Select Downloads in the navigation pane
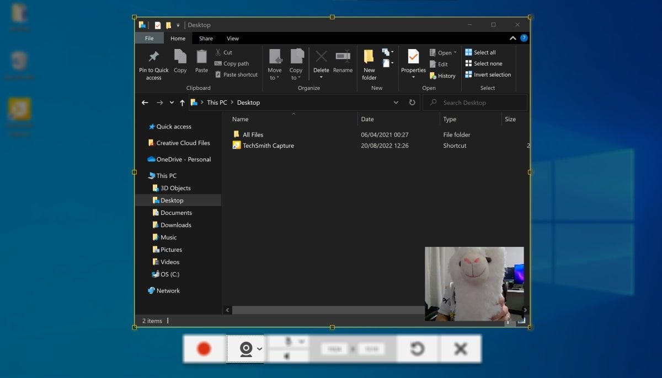 175,225
